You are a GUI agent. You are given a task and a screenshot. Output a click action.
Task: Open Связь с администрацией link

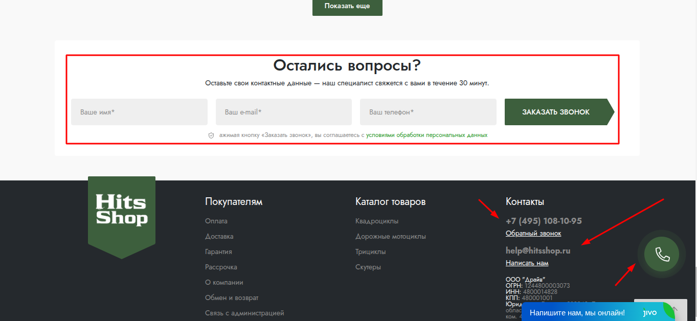click(244, 313)
